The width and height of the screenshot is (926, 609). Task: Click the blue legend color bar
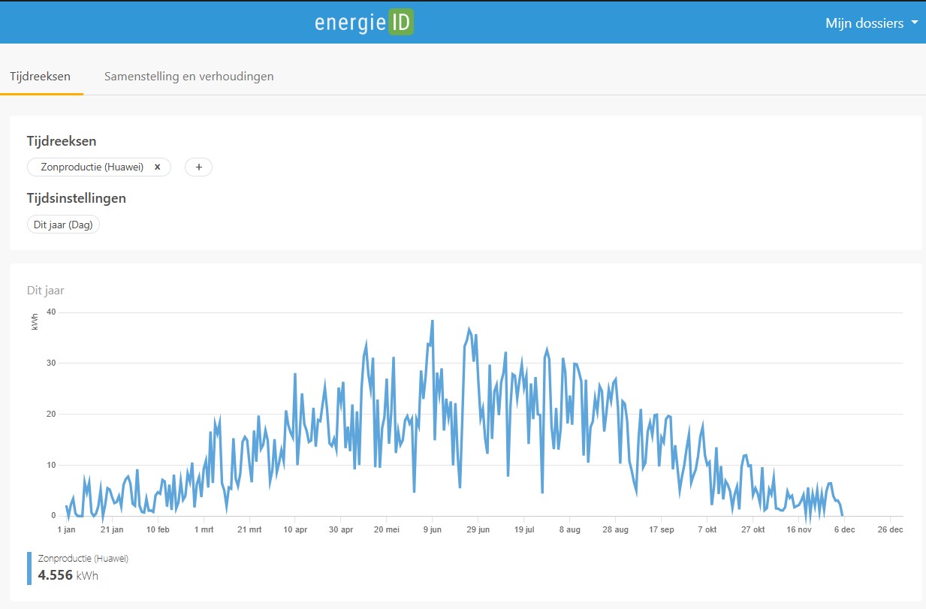(x=29, y=568)
